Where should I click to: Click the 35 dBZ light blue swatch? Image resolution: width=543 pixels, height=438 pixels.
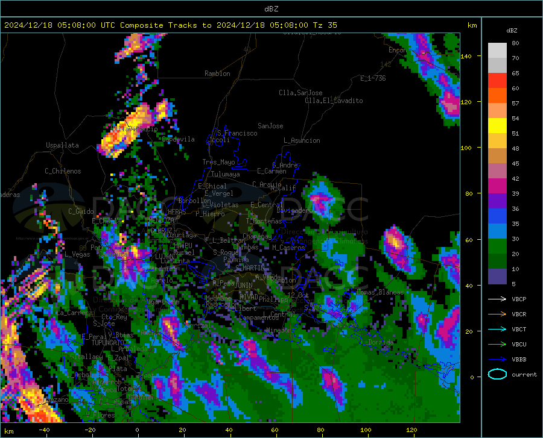pos(497,231)
